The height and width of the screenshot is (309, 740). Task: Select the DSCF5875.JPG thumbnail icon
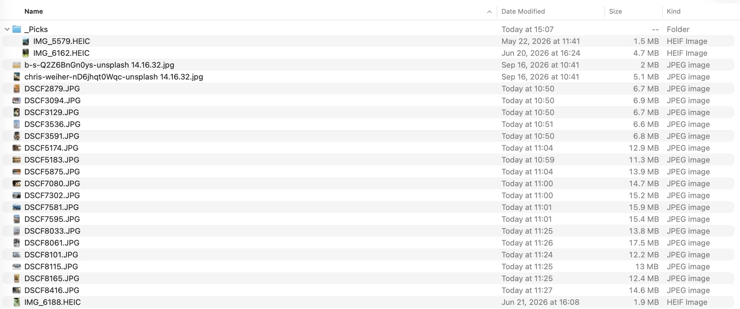(x=17, y=172)
